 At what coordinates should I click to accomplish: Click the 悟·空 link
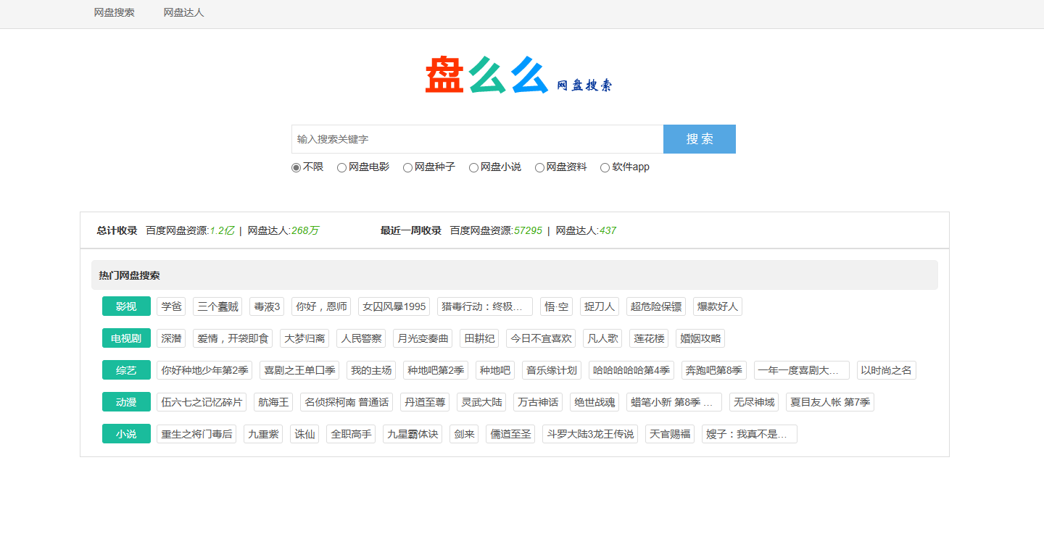click(x=556, y=306)
